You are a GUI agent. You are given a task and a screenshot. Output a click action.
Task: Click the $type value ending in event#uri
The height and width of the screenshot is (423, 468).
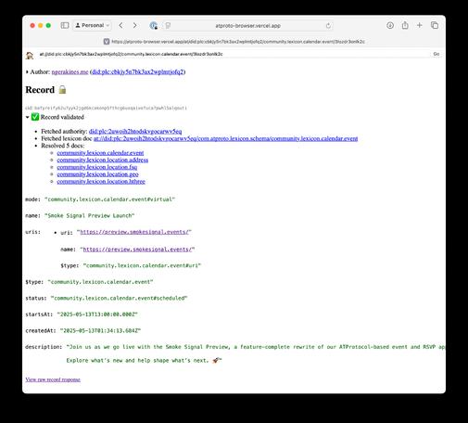(142, 265)
